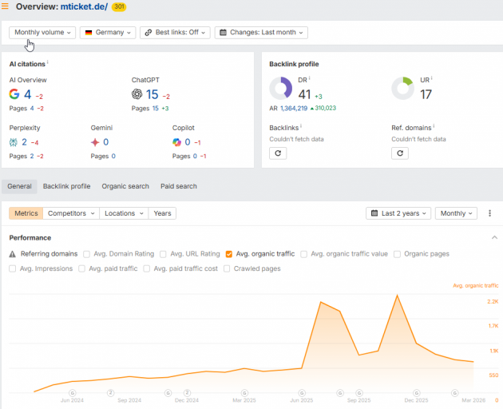Enable the Avg. URL Rating checkbox
Screen dimensions: 503x409
point(163,254)
